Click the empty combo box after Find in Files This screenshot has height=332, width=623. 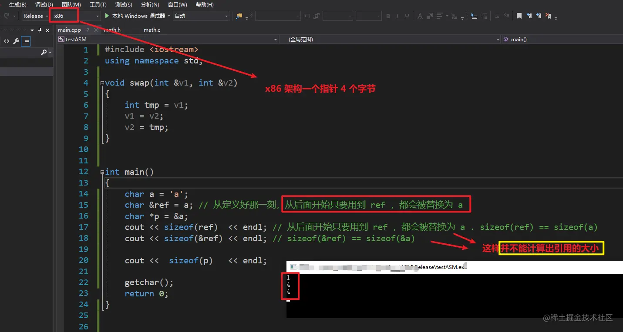point(278,16)
